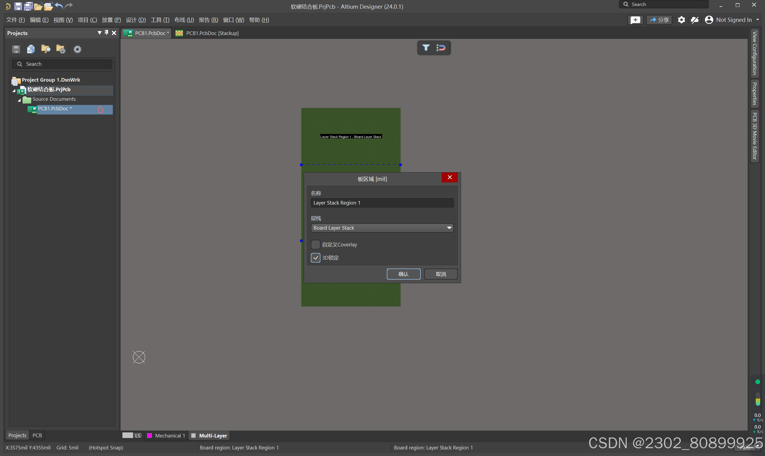Enable the 自定义Coverlay checkbox
Viewport: 765px width, 456px height.
(315, 245)
